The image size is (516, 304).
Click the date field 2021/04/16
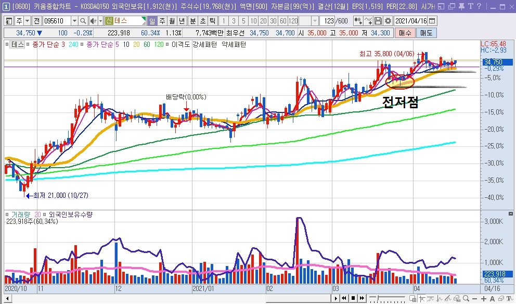(411, 21)
